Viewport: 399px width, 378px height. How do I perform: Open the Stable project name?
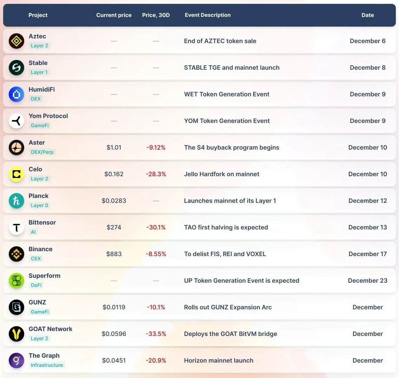[38, 63]
